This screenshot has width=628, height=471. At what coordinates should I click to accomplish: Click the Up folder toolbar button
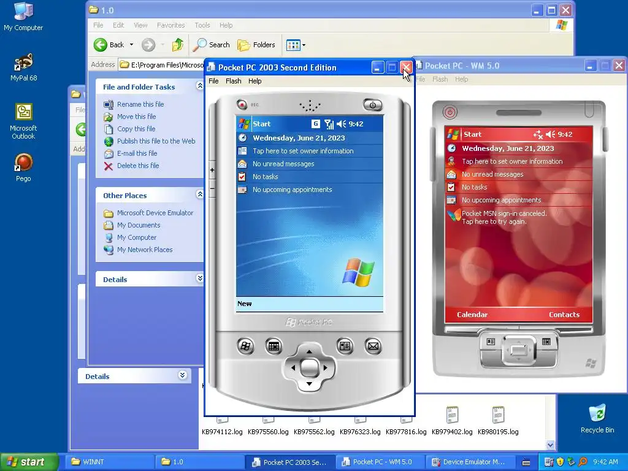coord(178,45)
